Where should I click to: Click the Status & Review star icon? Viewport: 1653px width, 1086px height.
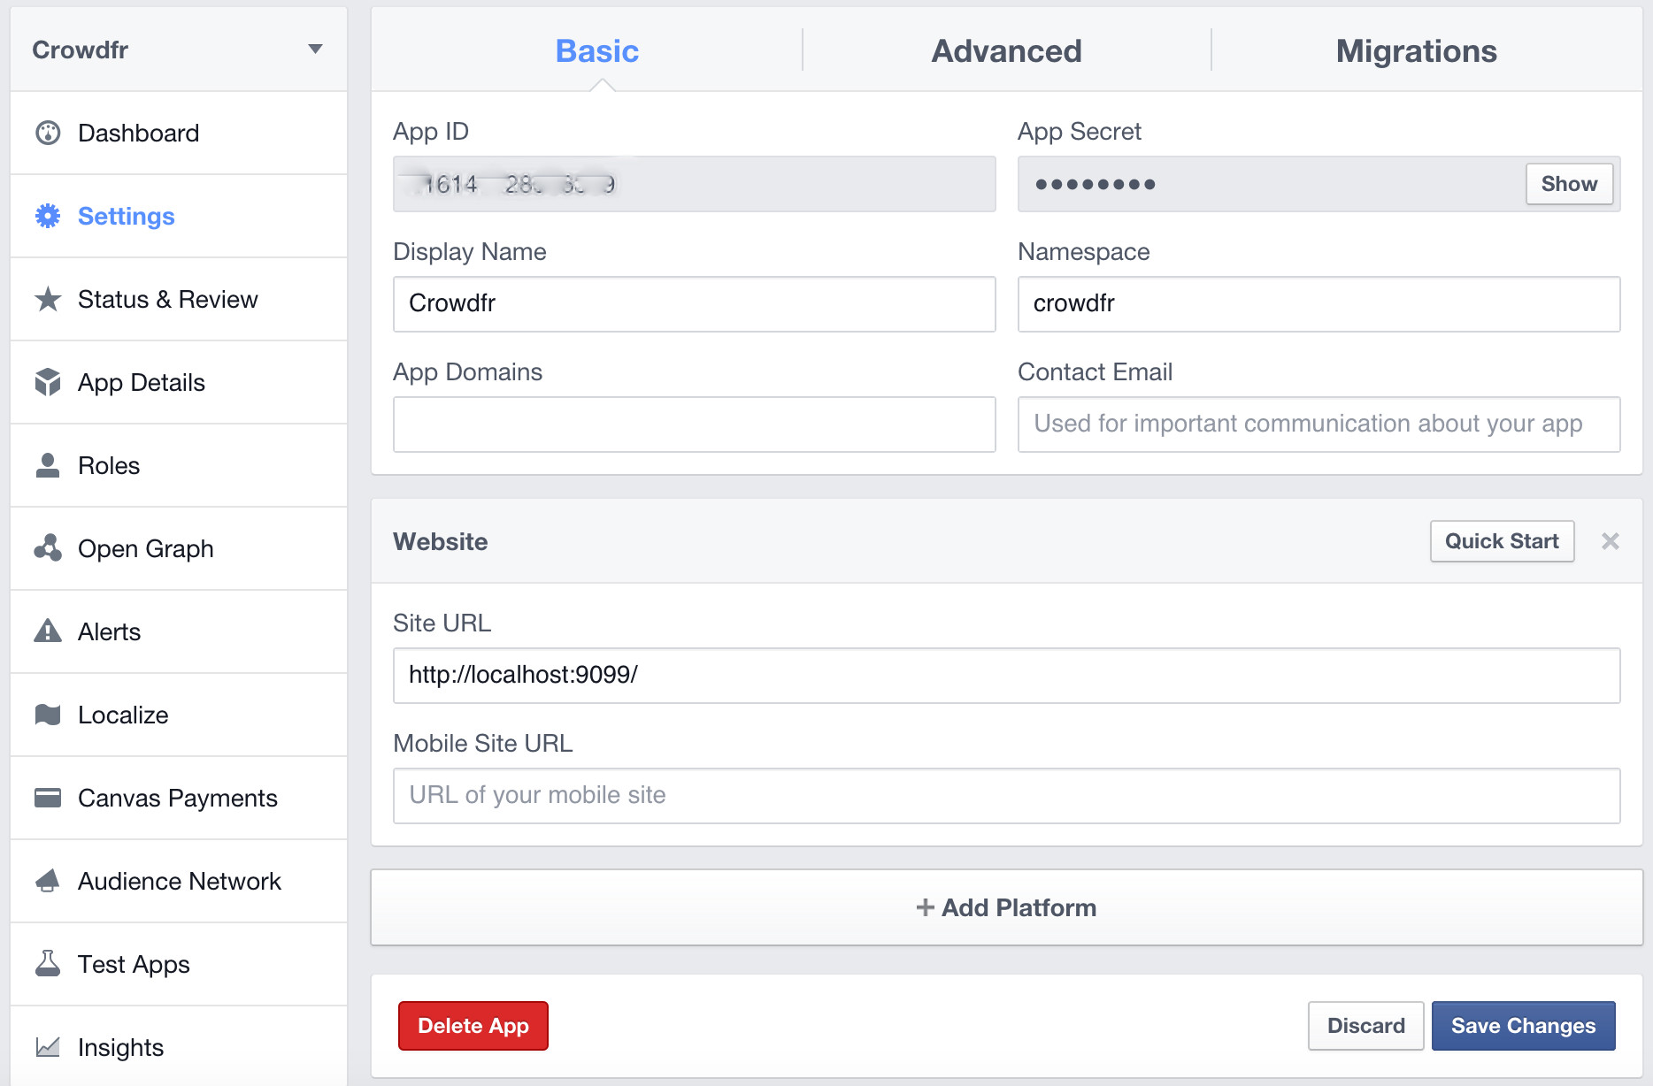pyautogui.click(x=48, y=299)
